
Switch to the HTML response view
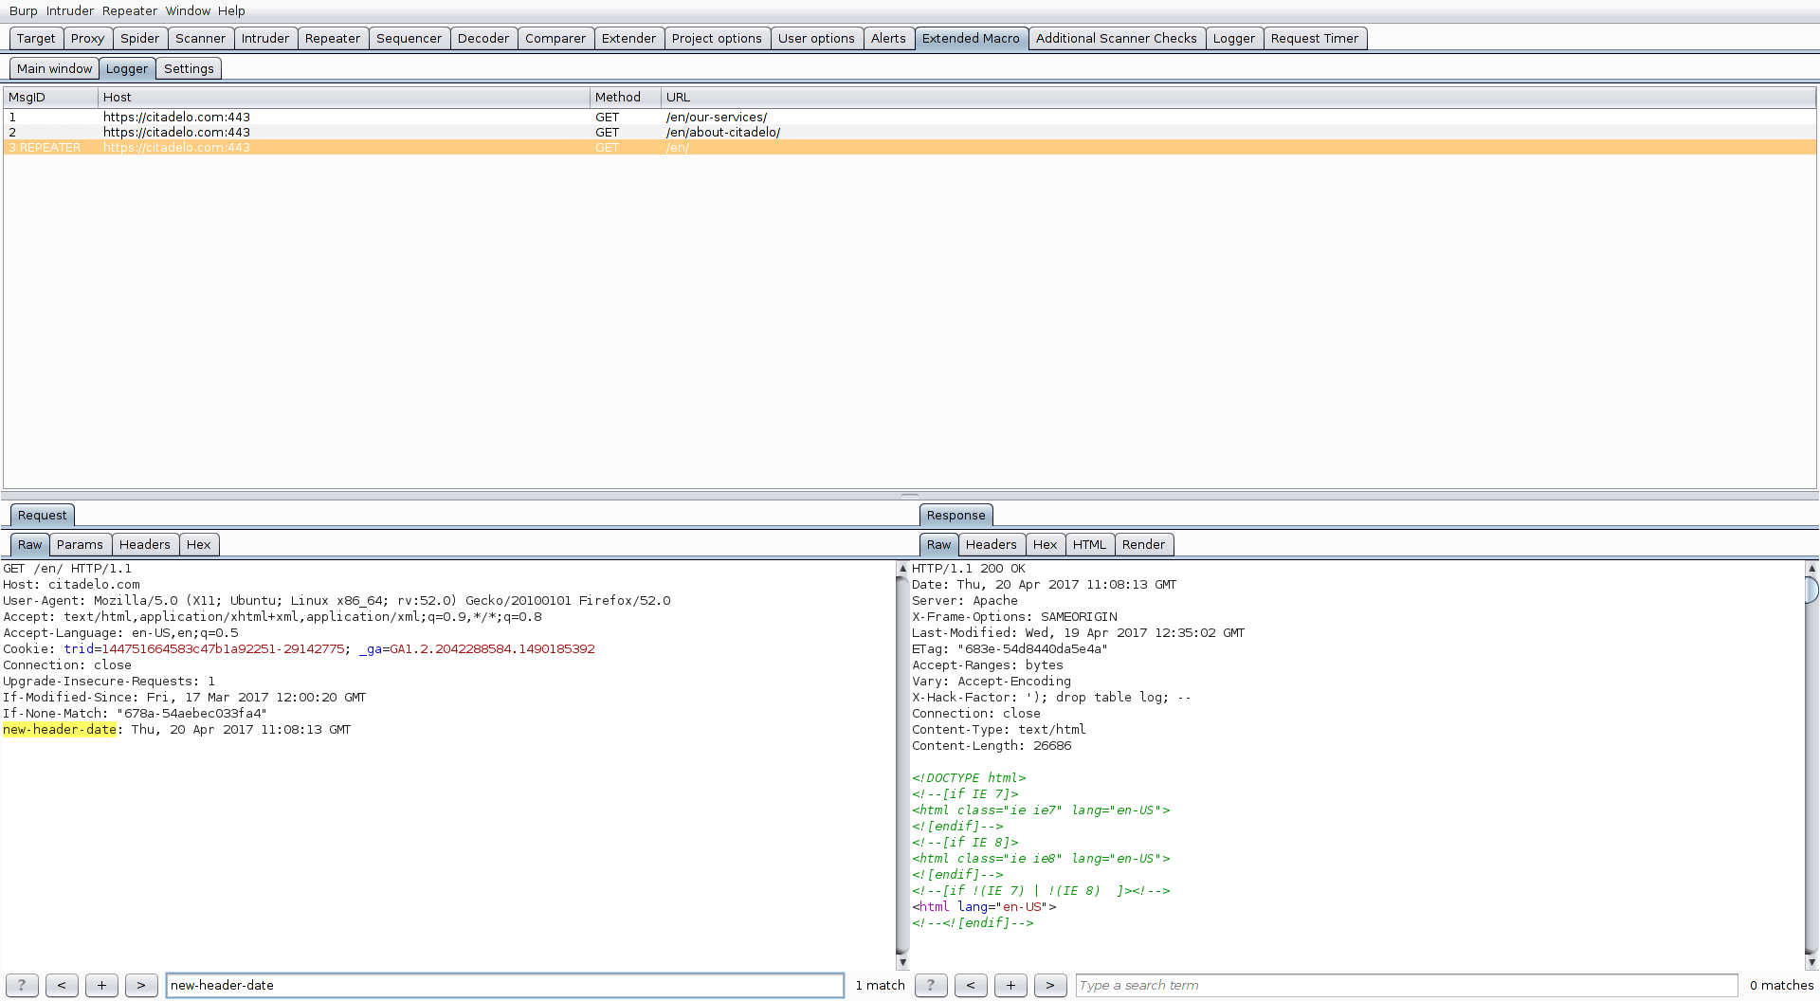[x=1089, y=544]
